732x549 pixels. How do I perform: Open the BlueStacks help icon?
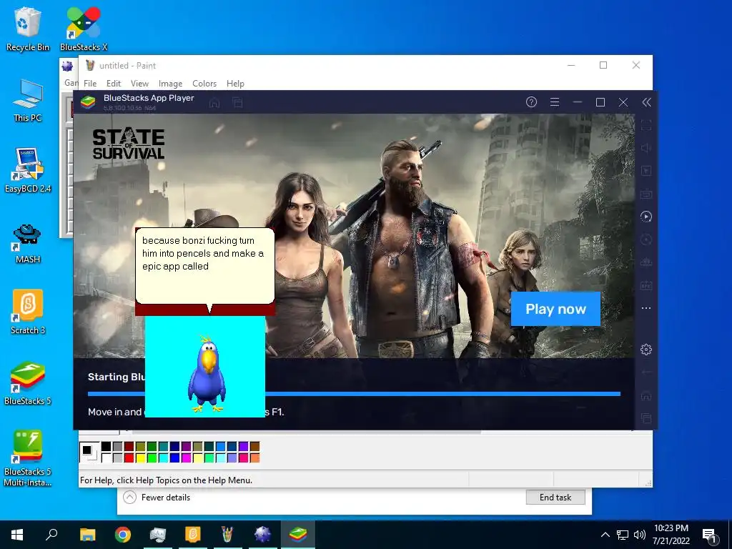[x=531, y=102]
